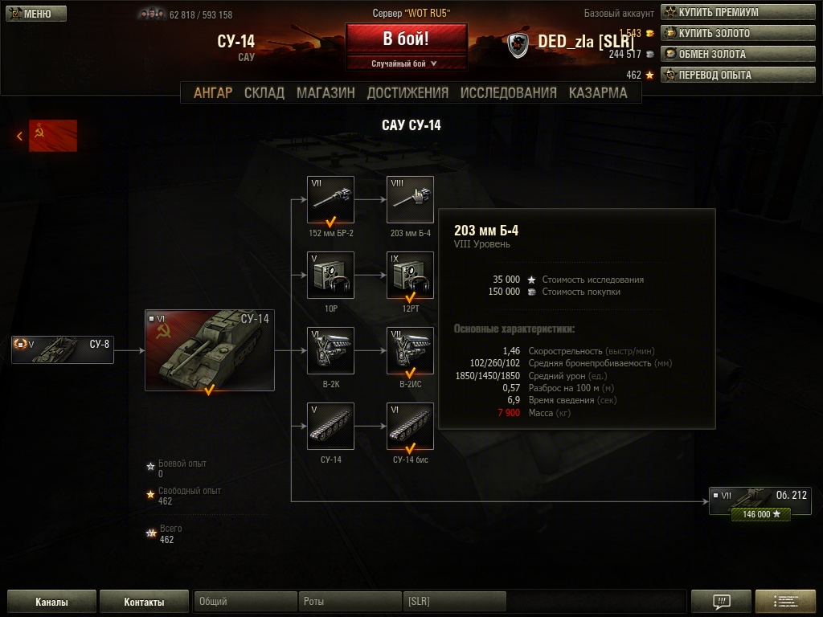Open the МАГАЗИН tab
Image resolution: width=823 pixels, height=617 pixels.
(x=326, y=93)
